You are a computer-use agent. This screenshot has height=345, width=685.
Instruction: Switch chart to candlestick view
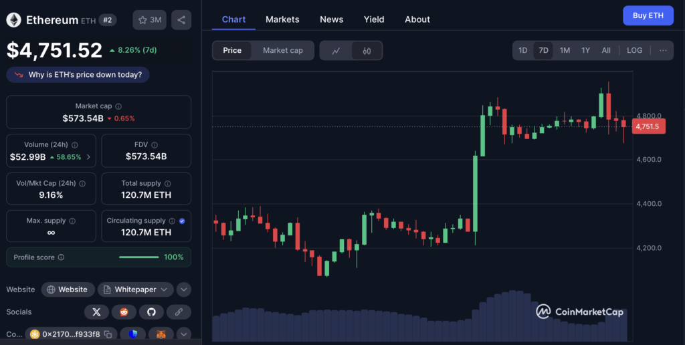(367, 51)
